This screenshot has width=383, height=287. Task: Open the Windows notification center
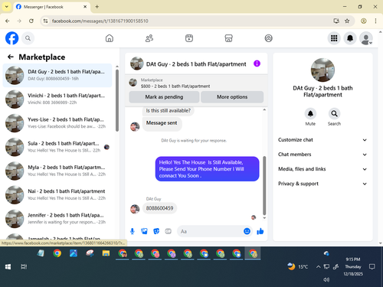(372, 267)
